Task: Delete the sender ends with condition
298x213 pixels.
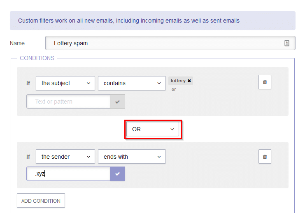Action: click(x=265, y=157)
